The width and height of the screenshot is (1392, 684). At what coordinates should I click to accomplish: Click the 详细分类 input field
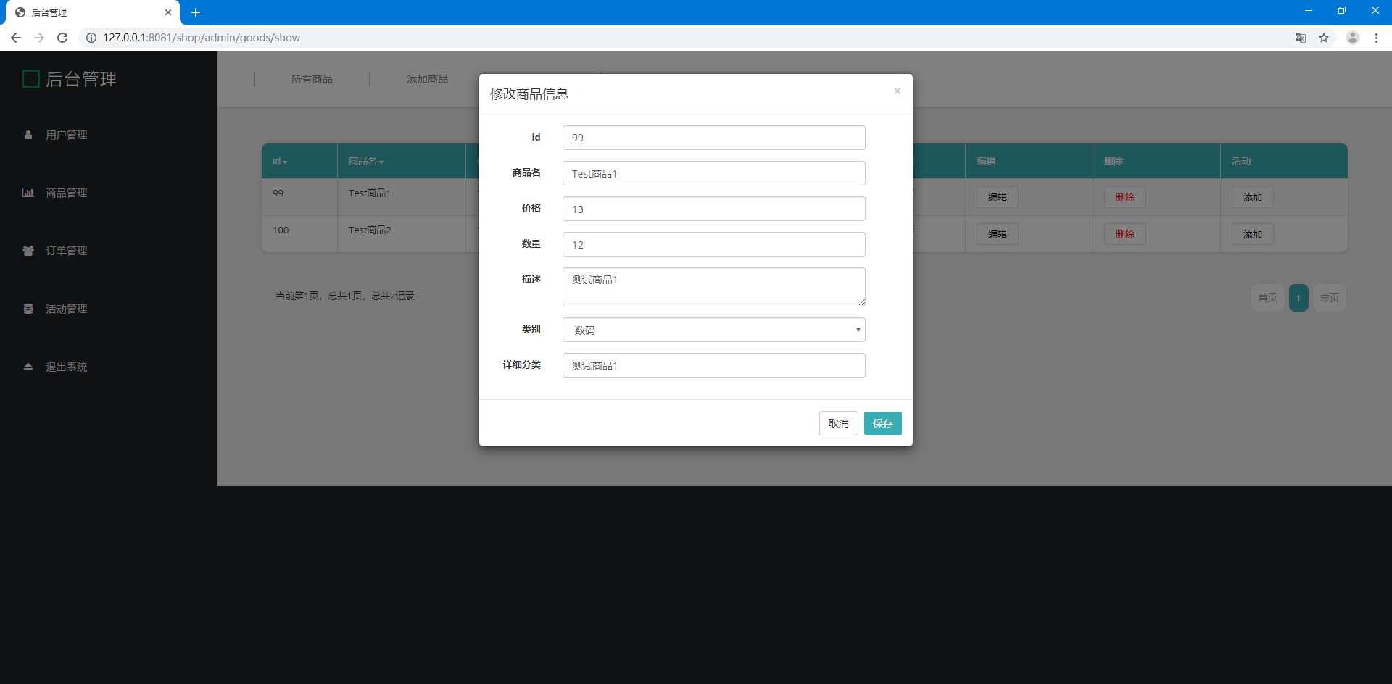[x=714, y=365]
